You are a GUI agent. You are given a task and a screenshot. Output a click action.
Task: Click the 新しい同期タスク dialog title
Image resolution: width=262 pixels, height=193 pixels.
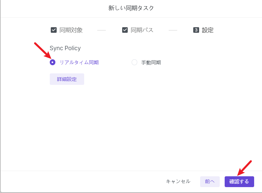[131, 8]
